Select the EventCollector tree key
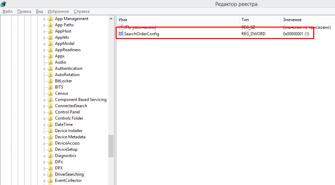 click(x=68, y=180)
